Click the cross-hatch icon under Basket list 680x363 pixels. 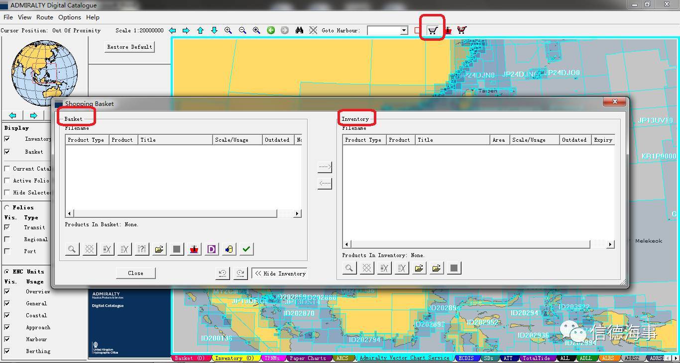point(90,249)
